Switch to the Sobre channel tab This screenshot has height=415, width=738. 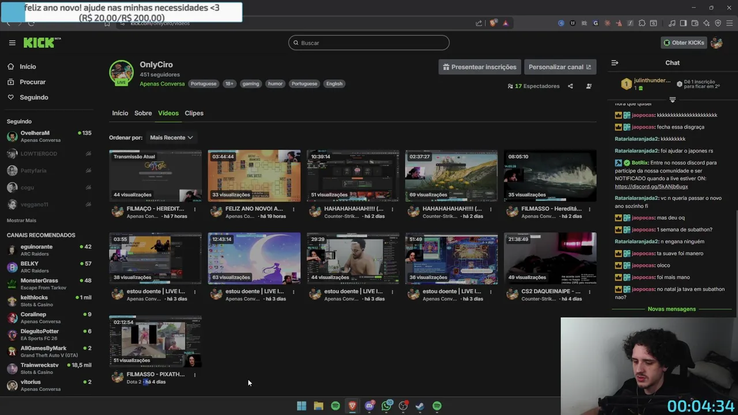pos(143,113)
